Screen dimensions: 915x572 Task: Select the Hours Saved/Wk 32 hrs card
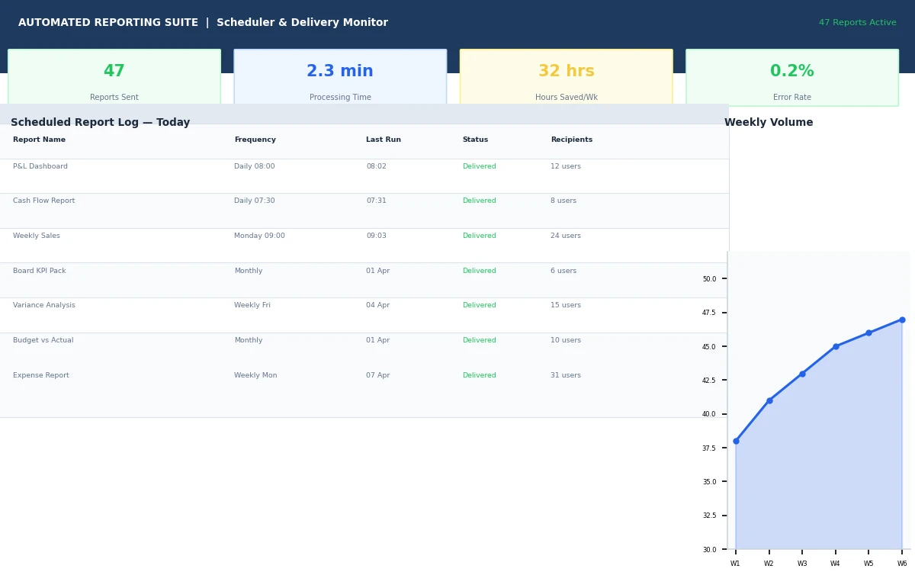[x=566, y=78]
